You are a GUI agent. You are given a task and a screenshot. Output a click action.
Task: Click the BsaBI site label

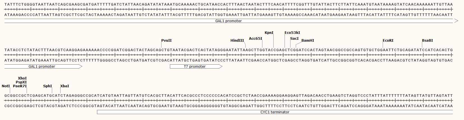[x=427, y=41]
